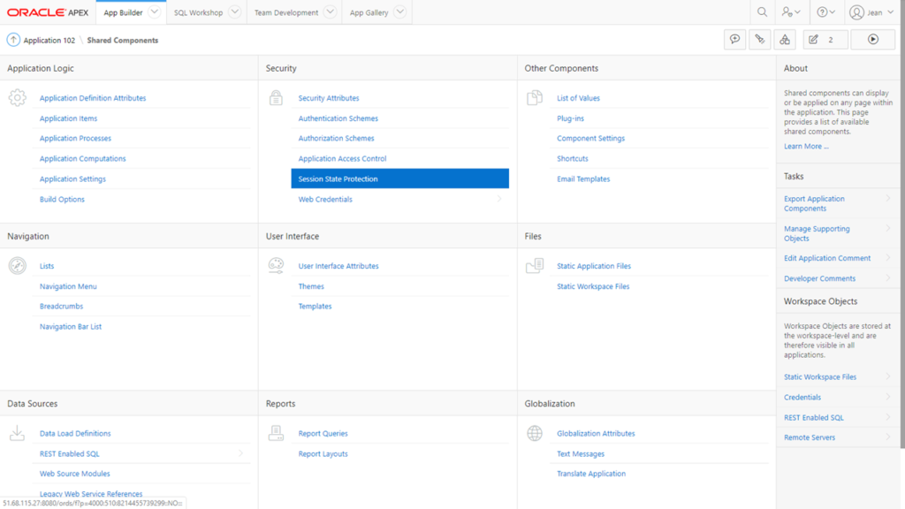Open the administration user-wrench icon menu
The height and width of the screenshot is (509, 905).
(791, 12)
